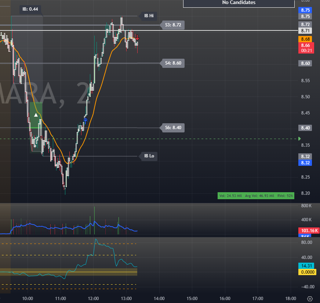Click the 14:00 time axis label
320x303 pixels.
[159, 299]
